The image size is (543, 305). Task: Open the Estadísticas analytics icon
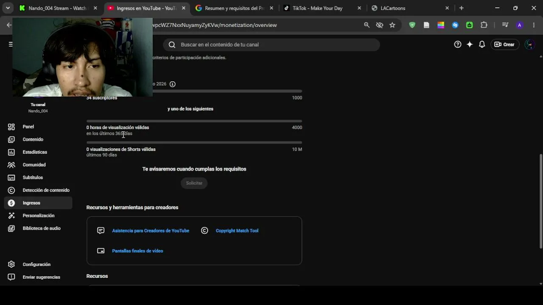coord(11,152)
